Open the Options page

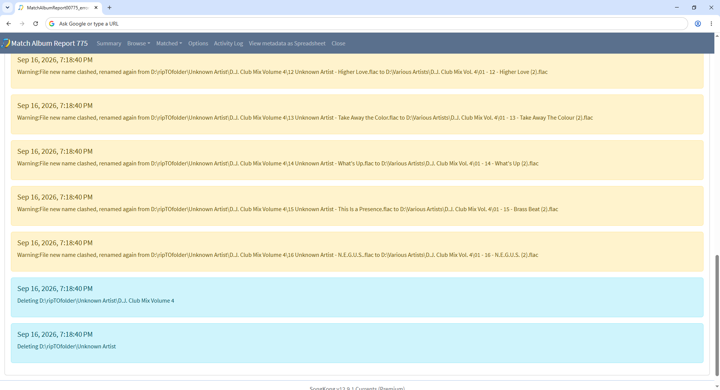point(198,43)
